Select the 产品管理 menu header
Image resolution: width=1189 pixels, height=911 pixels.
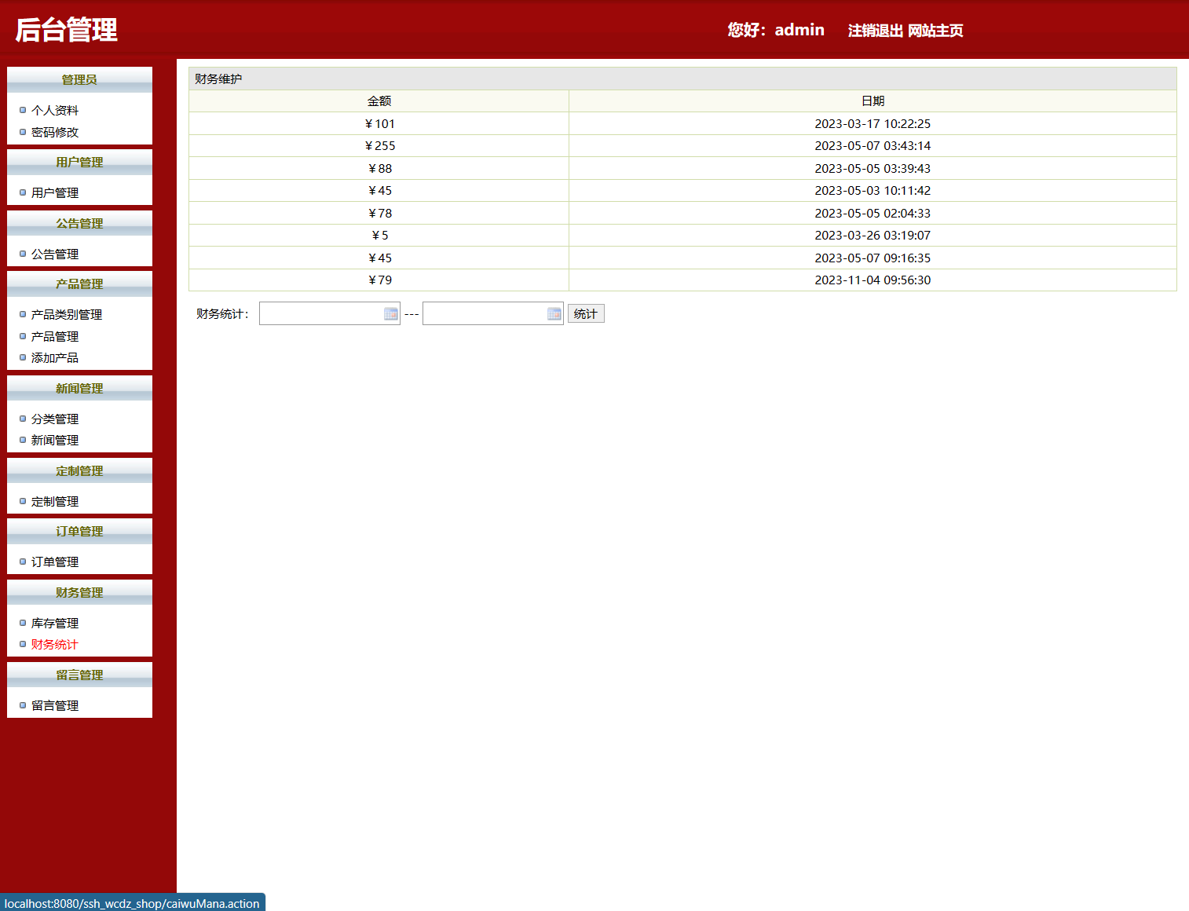[x=79, y=284]
